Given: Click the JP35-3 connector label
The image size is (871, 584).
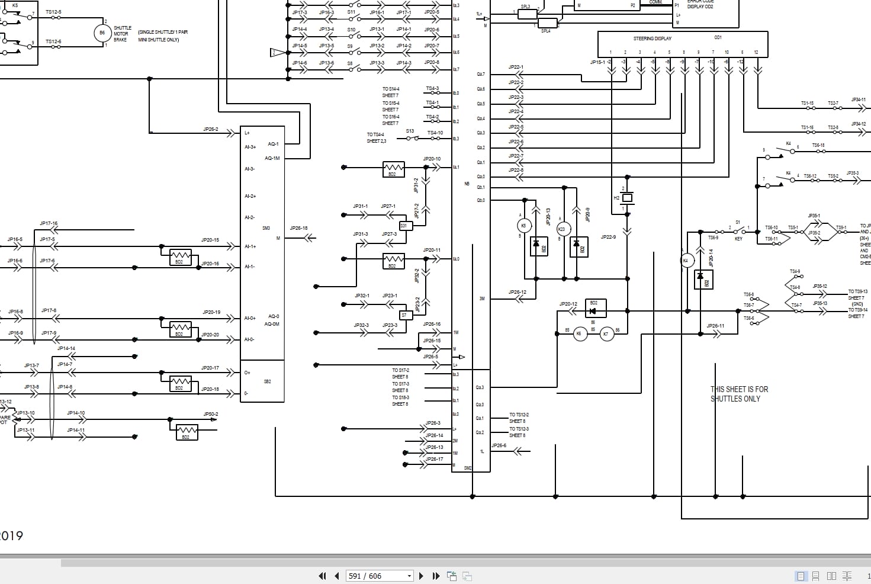Looking at the screenshot, I should (x=853, y=173).
